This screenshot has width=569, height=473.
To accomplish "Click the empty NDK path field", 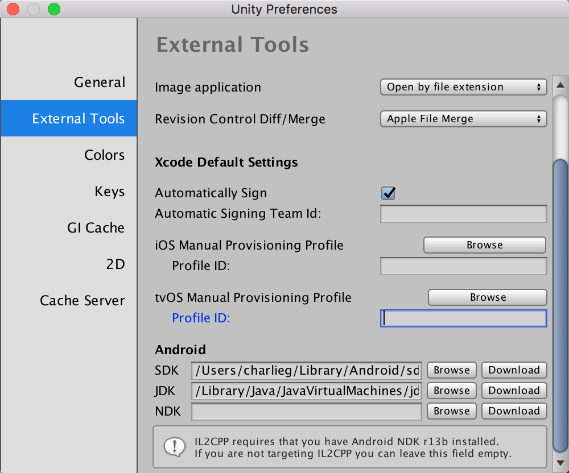I will [x=306, y=412].
